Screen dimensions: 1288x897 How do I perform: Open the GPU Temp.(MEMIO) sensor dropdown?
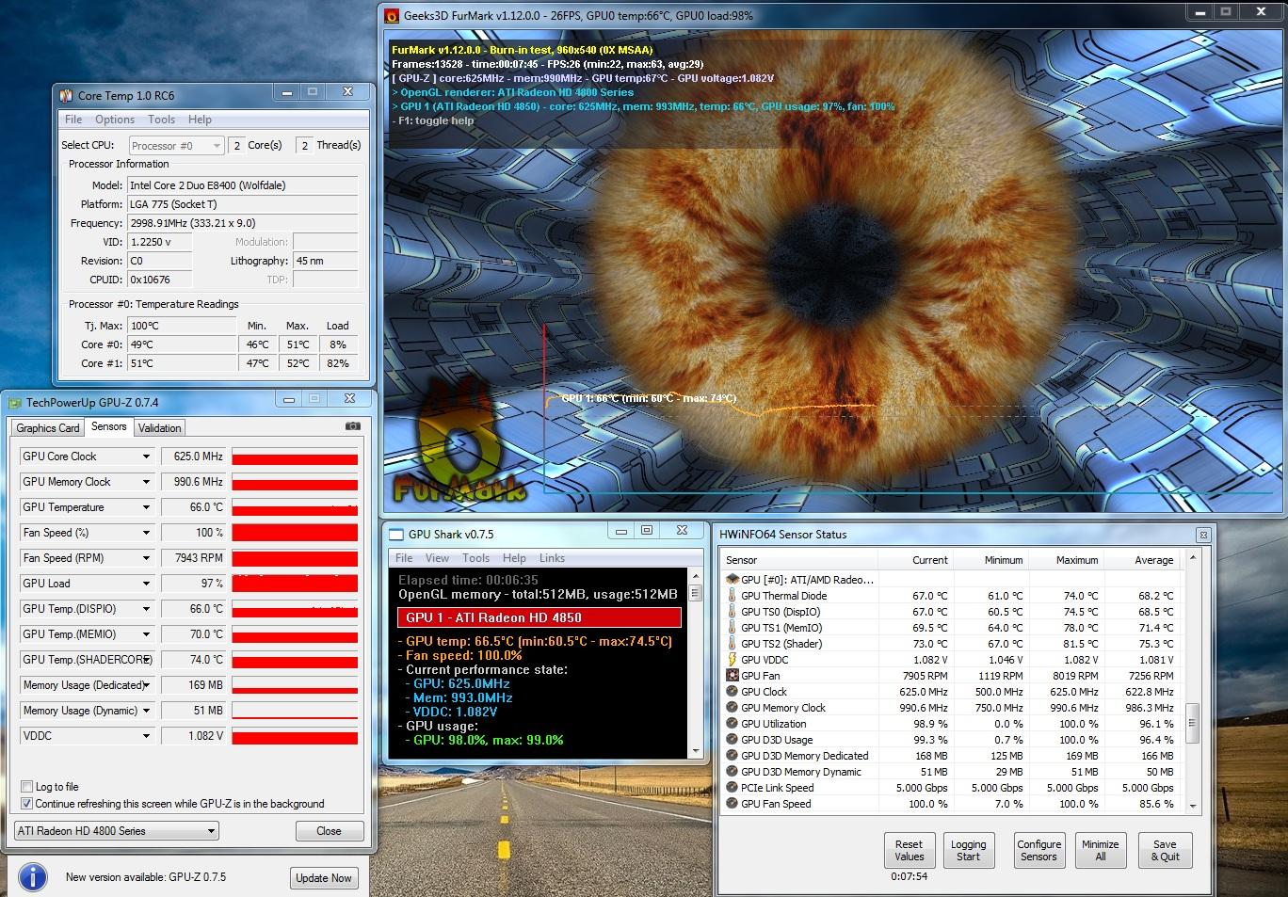146,634
